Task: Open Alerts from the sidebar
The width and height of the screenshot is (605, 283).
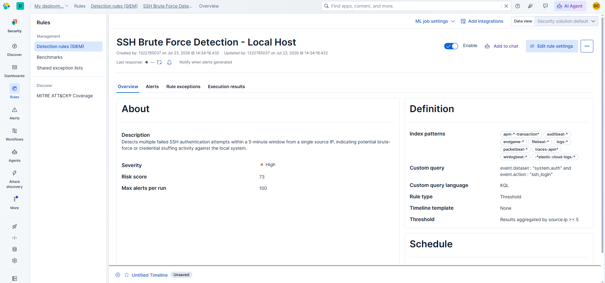Action: tap(15, 113)
